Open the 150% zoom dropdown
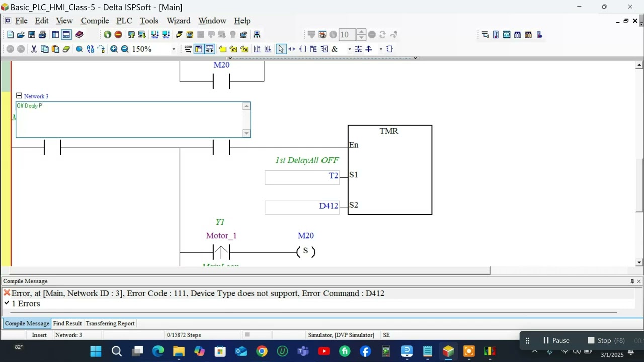The image size is (644, 362). tap(174, 49)
